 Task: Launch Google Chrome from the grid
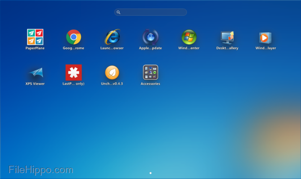[73, 37]
